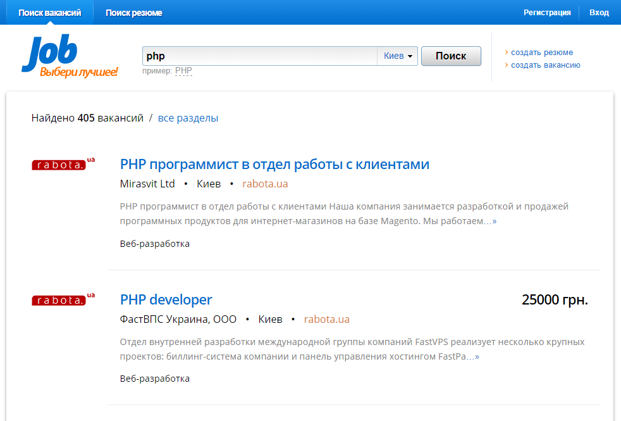The width and height of the screenshot is (621, 421).
Task: Click rabota.ua logo beside first vacancy
Action: click(63, 164)
